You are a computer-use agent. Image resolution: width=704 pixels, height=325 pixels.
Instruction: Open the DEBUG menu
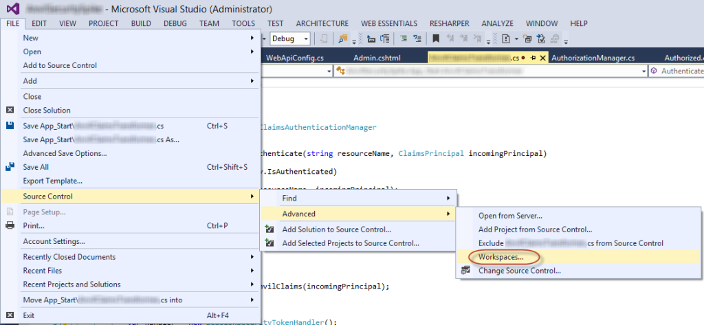175,23
